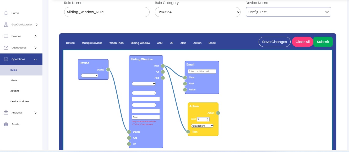Click the Home icon in sidebar
This screenshot has height=152, width=349.
pos(6,13)
